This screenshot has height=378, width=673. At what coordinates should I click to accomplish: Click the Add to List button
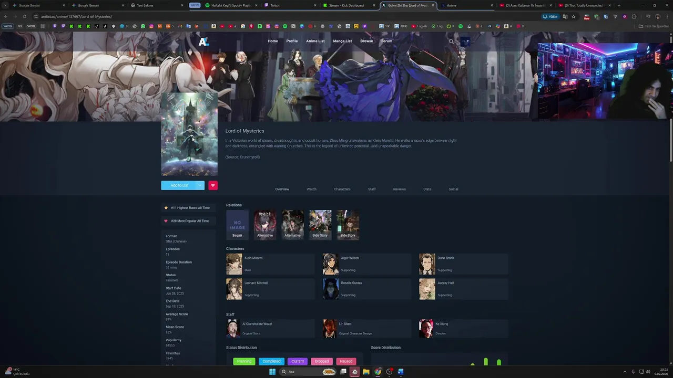(179, 185)
